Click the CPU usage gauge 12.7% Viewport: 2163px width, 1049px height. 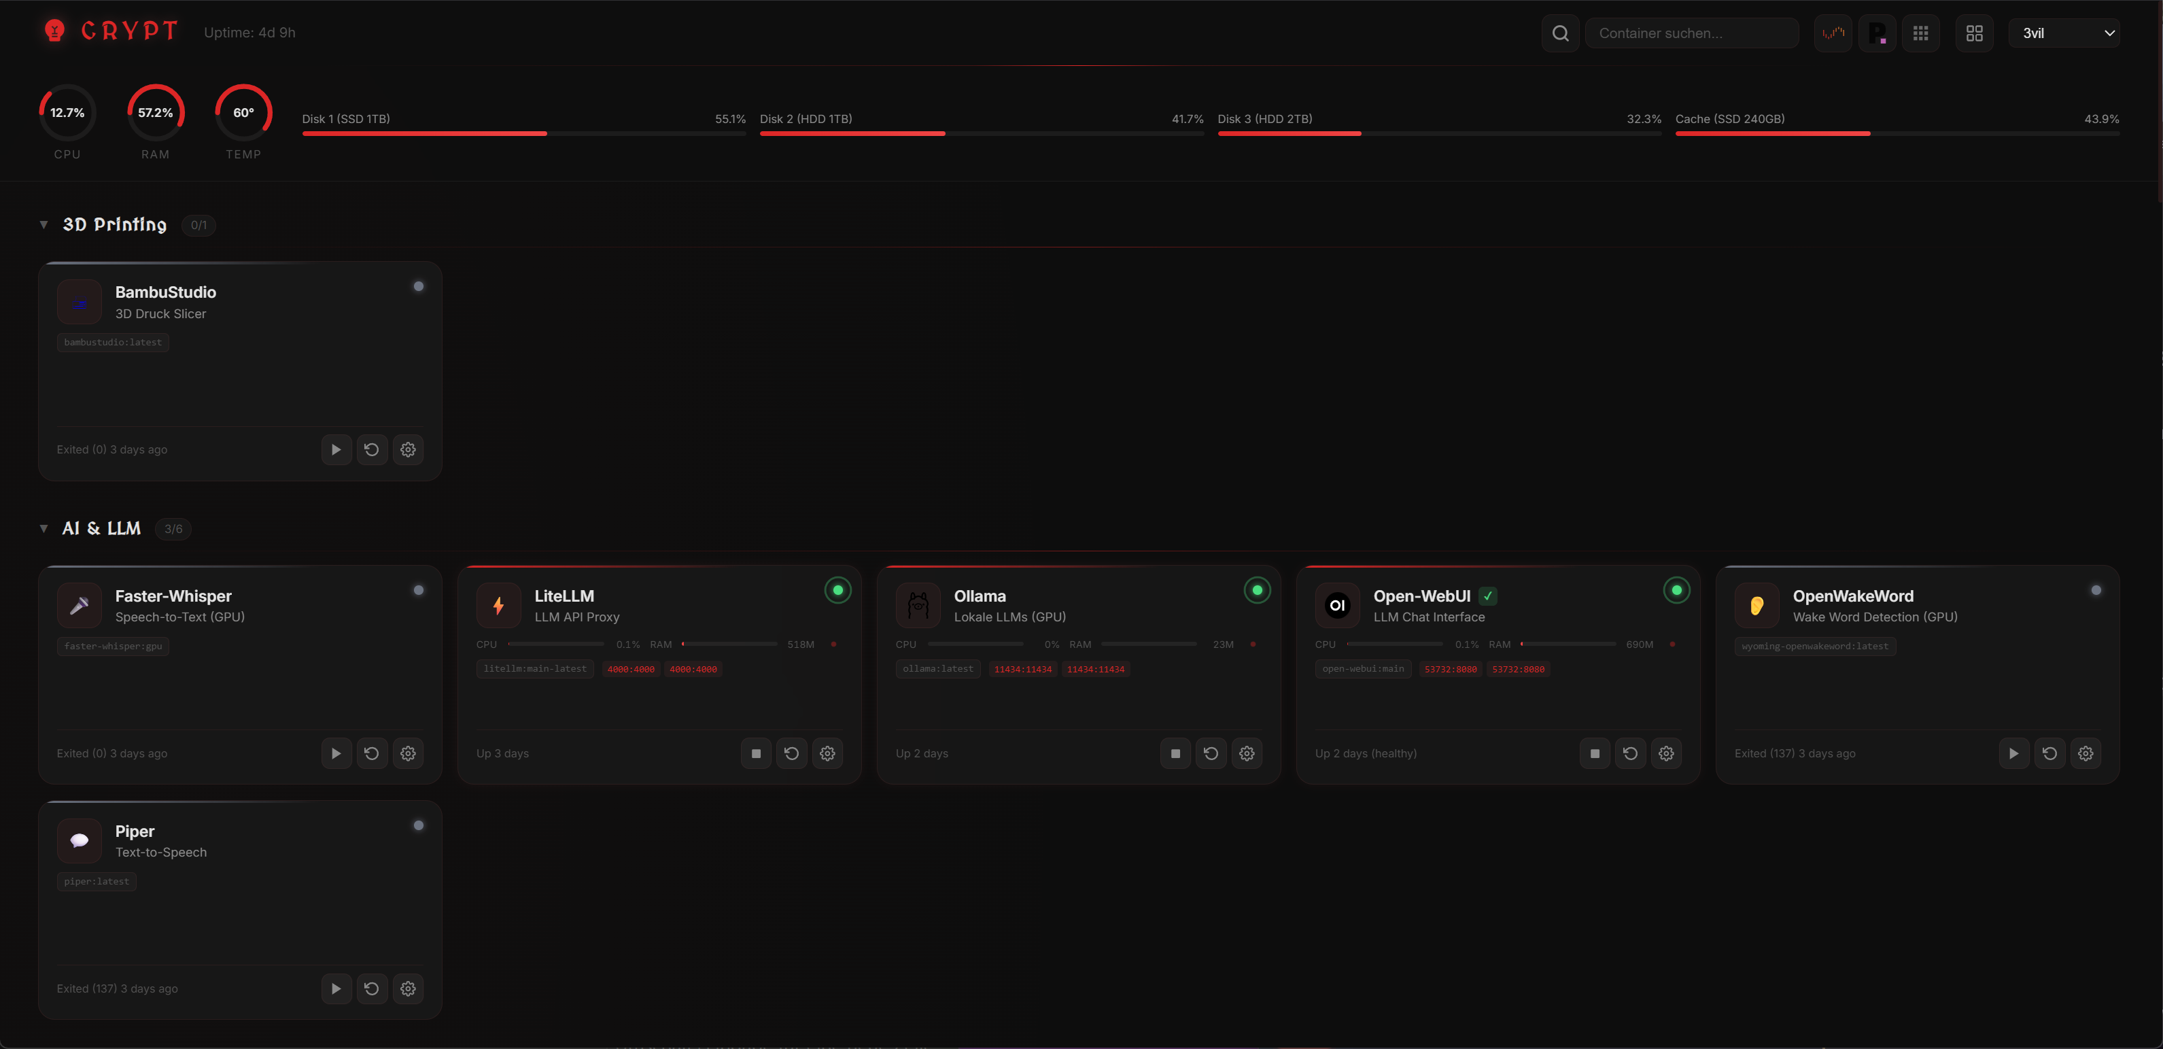click(67, 113)
